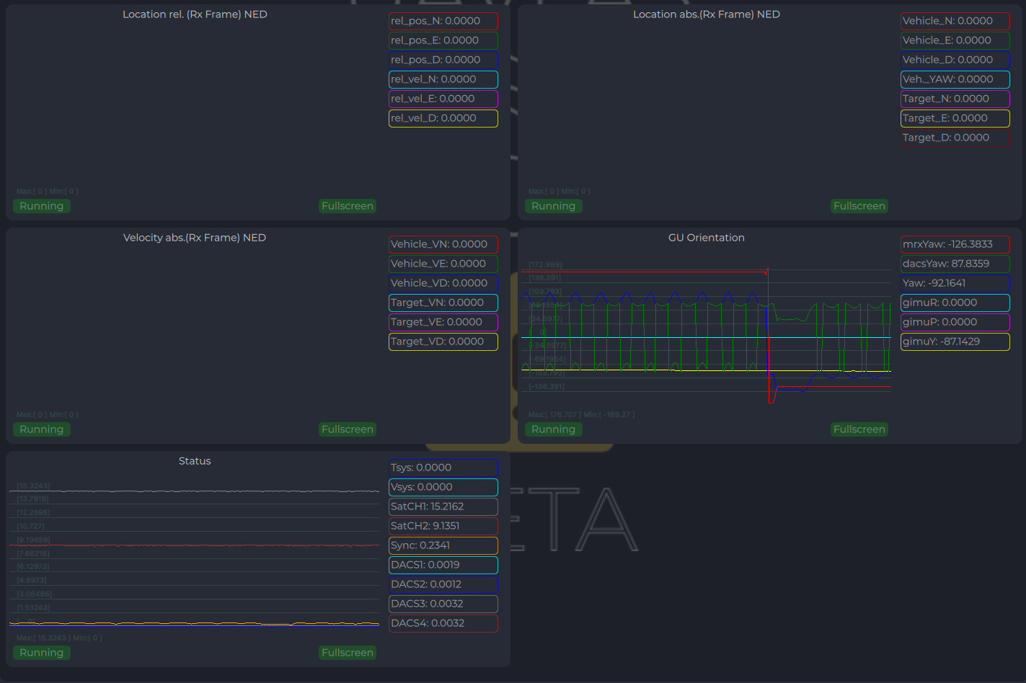The height and width of the screenshot is (683, 1026).
Task: Open Velocity abs. chart in Fullscreen
Action: tap(348, 429)
